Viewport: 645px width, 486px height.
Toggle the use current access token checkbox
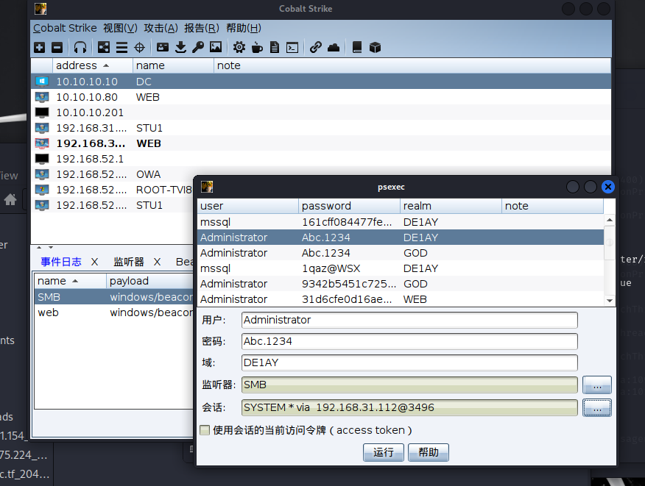point(205,430)
